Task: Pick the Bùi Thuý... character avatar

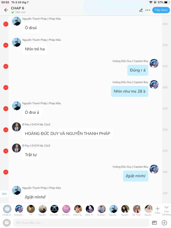Action: pyautogui.click(x=137, y=210)
